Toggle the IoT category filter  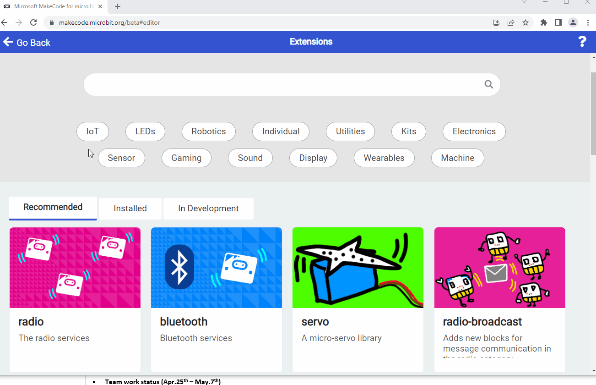coord(92,132)
